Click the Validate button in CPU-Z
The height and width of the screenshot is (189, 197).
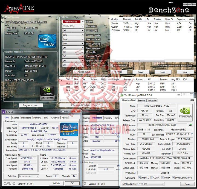(56, 183)
